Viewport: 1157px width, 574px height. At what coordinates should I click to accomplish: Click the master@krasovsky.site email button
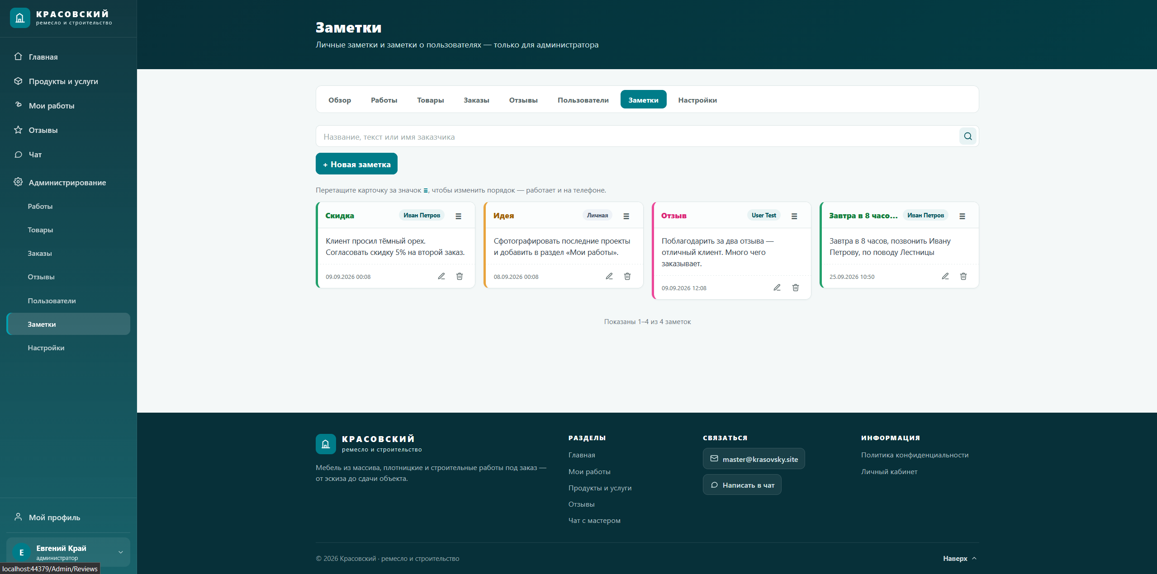coord(754,459)
